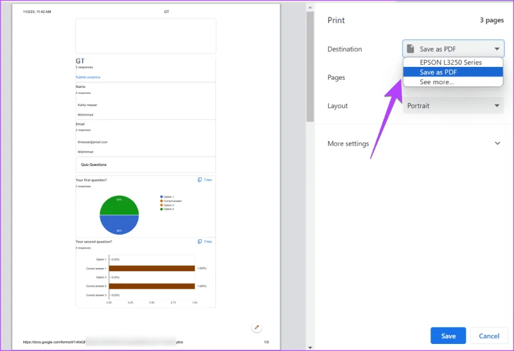The image size is (514, 351).
Task: Click the preview vertical scrollbar thumb
Action: click(310, 67)
